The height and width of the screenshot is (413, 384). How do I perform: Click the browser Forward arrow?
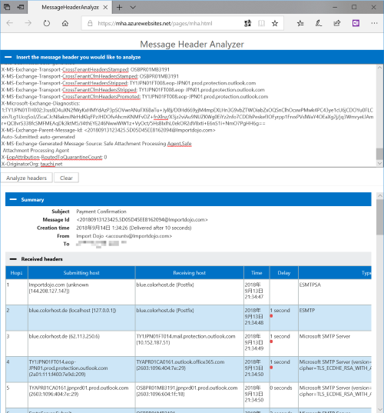(28, 23)
